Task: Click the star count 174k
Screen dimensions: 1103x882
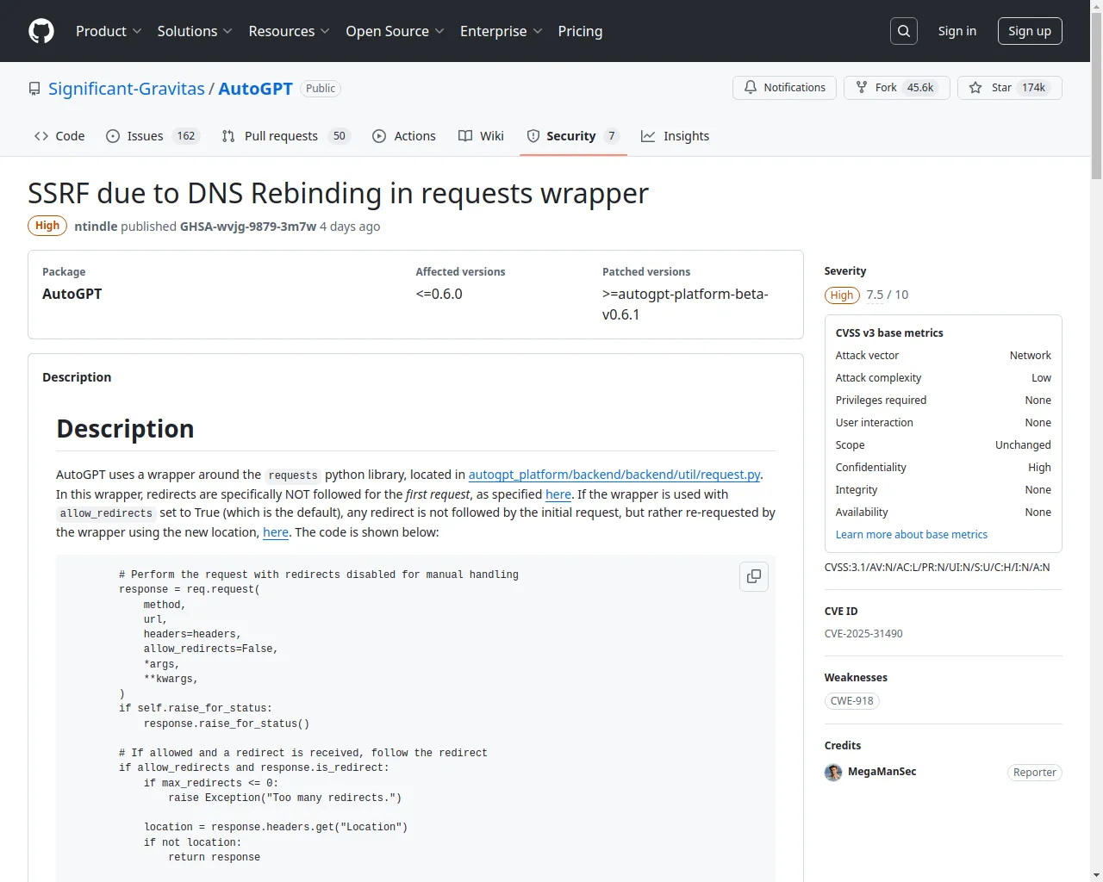Action: [1033, 88]
